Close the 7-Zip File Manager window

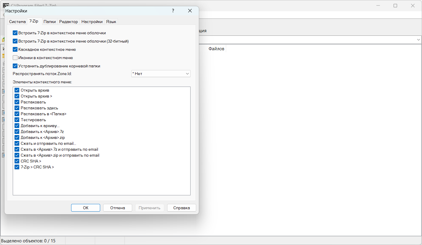[413, 6]
